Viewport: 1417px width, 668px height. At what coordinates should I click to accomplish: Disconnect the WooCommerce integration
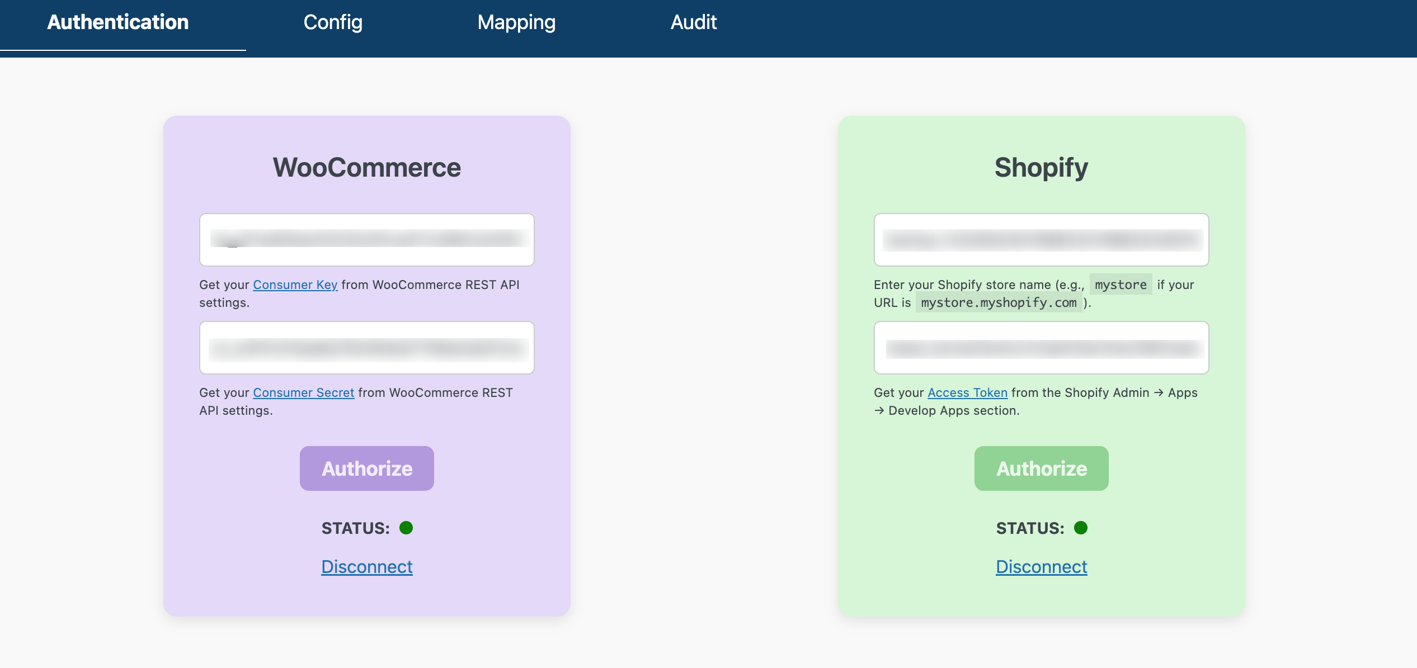click(366, 567)
